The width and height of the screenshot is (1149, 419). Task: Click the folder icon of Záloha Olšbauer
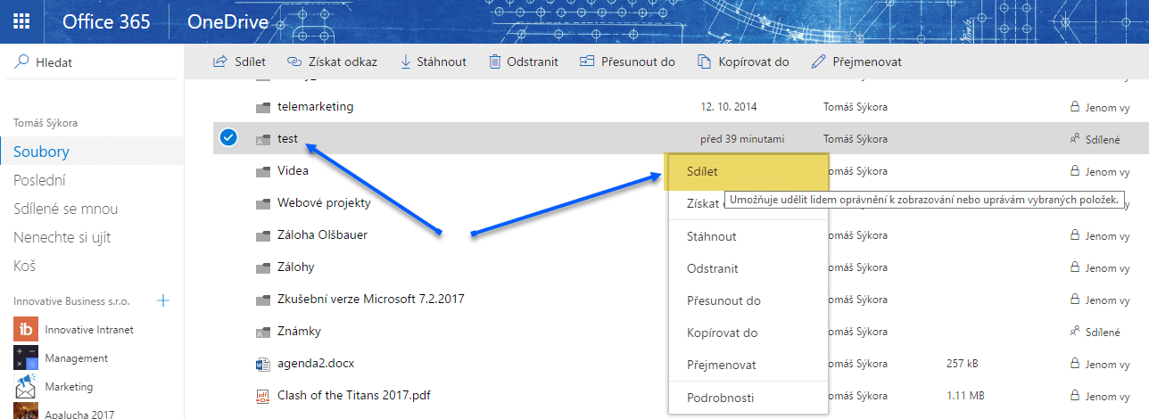coord(262,235)
